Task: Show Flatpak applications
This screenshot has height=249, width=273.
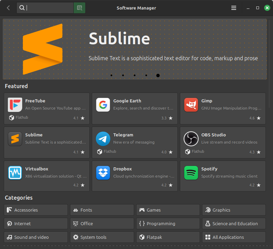Action: 168,237
